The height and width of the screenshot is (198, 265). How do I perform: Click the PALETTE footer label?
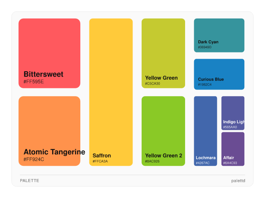pyautogui.click(x=29, y=181)
